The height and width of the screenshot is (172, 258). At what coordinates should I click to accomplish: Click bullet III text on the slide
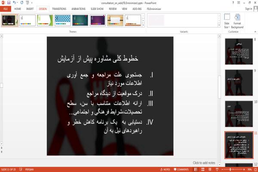104,108
